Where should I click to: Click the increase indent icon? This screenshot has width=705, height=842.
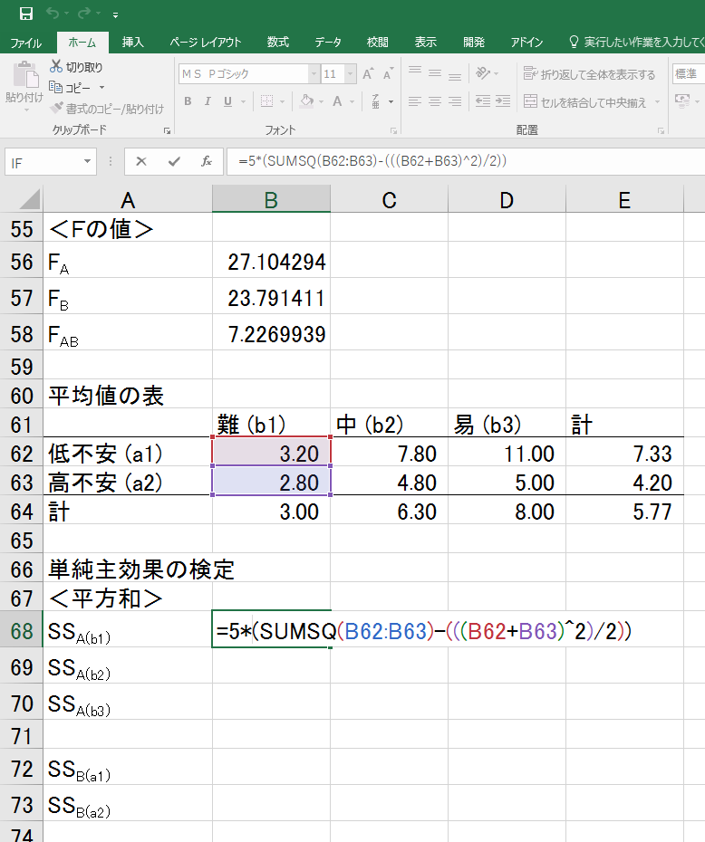click(503, 101)
